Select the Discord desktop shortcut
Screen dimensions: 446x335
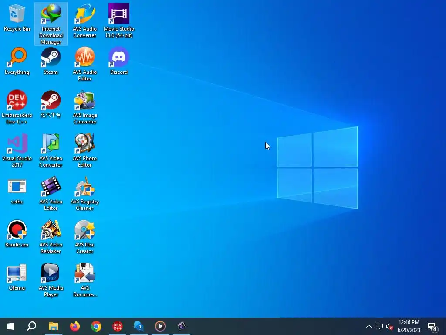coord(119,61)
